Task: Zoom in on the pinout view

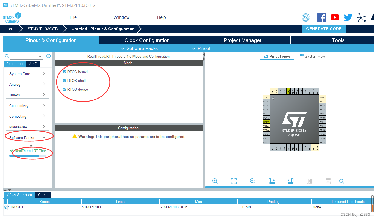Action: 215,181
